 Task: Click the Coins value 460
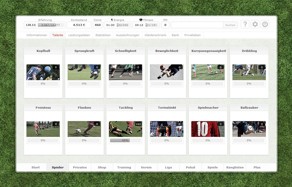pyautogui.click(x=98, y=25)
